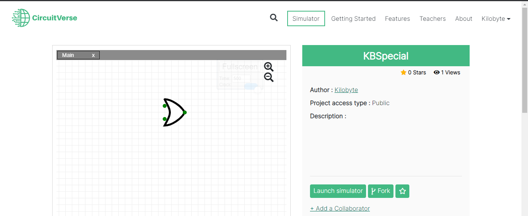The height and width of the screenshot is (216, 528).
Task: Click the Launch simulator button
Action: [x=338, y=191]
